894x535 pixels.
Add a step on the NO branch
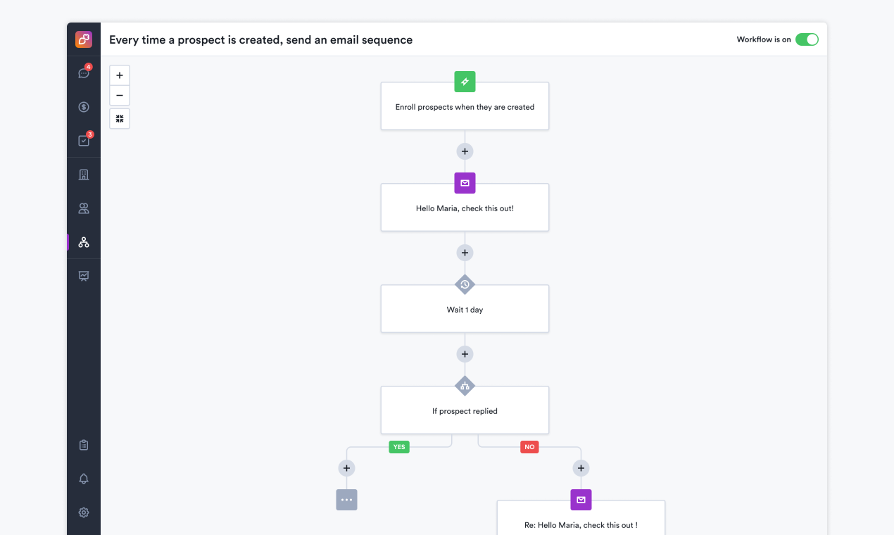pos(581,467)
